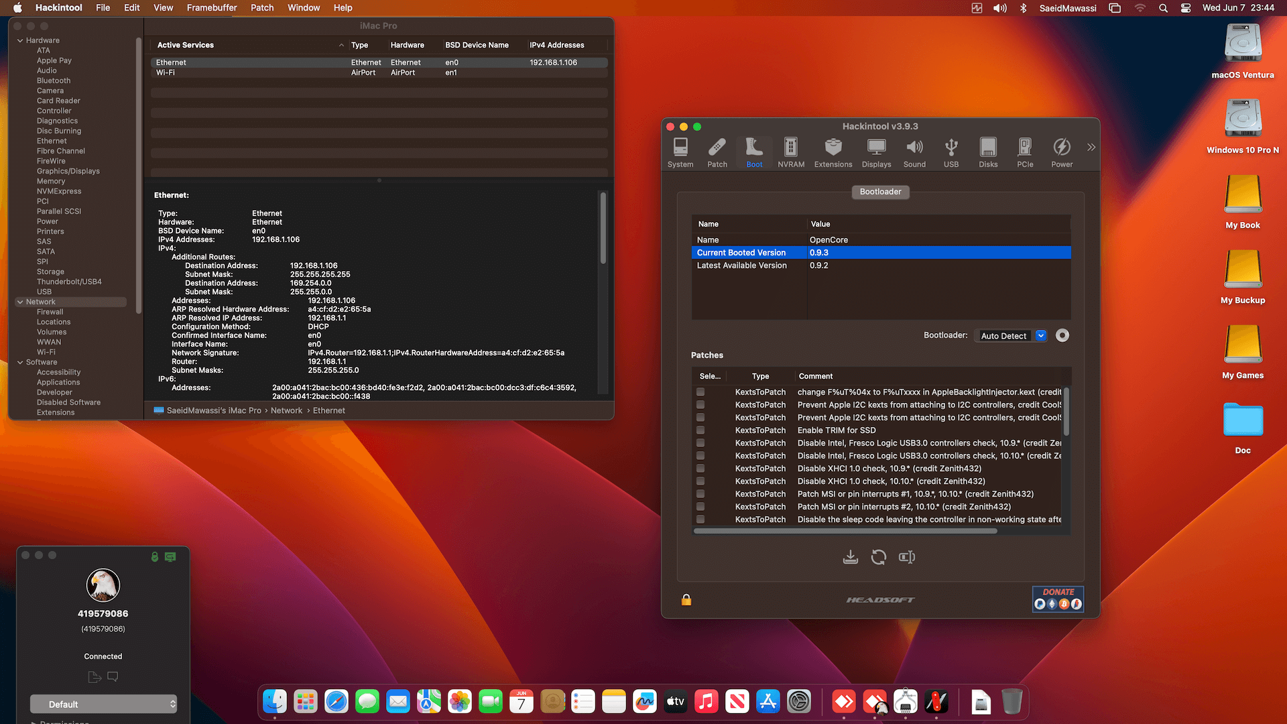The height and width of the screenshot is (724, 1287).
Task: Select Wi-Fi under Network in sidebar
Action: coord(46,352)
